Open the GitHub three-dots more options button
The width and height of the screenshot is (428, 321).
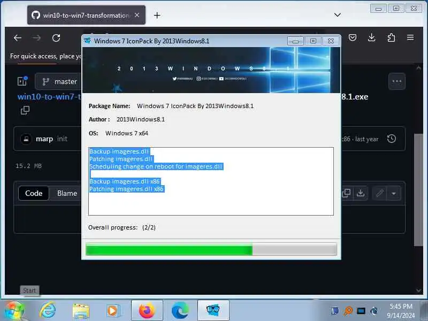pyautogui.click(x=397, y=81)
